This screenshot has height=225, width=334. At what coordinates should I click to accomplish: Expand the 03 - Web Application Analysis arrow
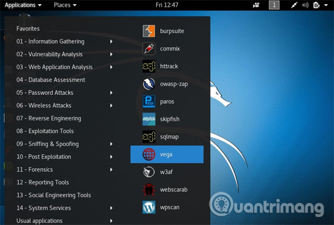[x=111, y=67]
